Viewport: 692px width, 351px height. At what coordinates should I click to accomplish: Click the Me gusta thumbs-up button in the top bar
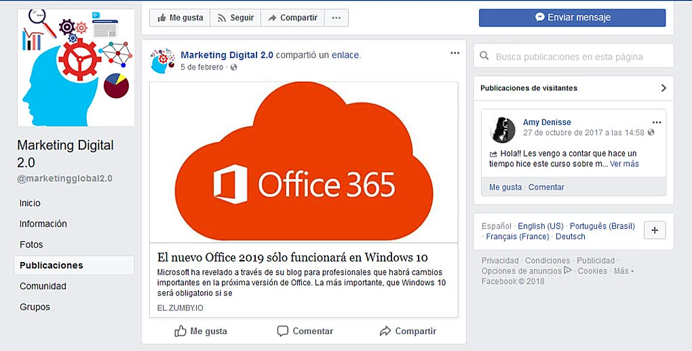click(x=180, y=18)
